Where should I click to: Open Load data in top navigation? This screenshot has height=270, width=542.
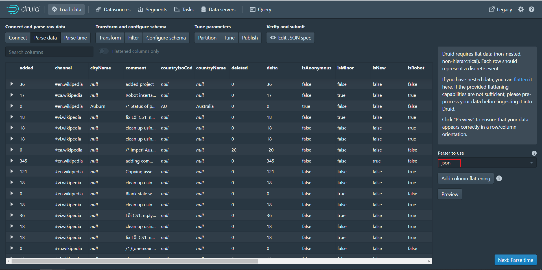tap(66, 9)
